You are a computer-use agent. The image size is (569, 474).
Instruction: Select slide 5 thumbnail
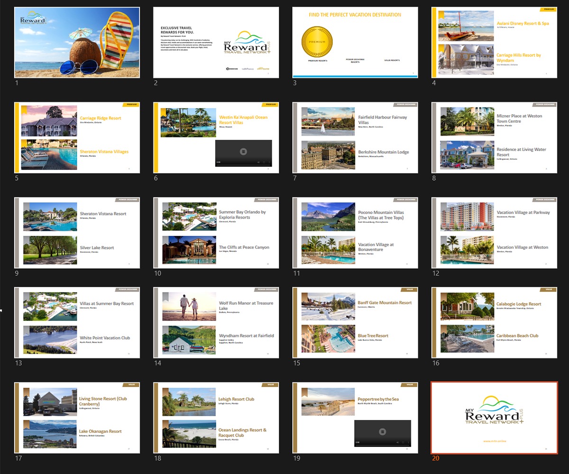77,137
